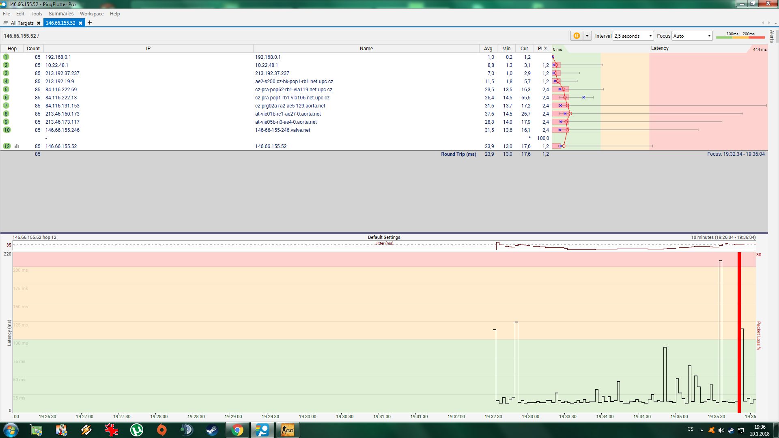779x438 pixels.
Task: Open the dropdown arrow beside the pause button
Action: pyautogui.click(x=587, y=36)
